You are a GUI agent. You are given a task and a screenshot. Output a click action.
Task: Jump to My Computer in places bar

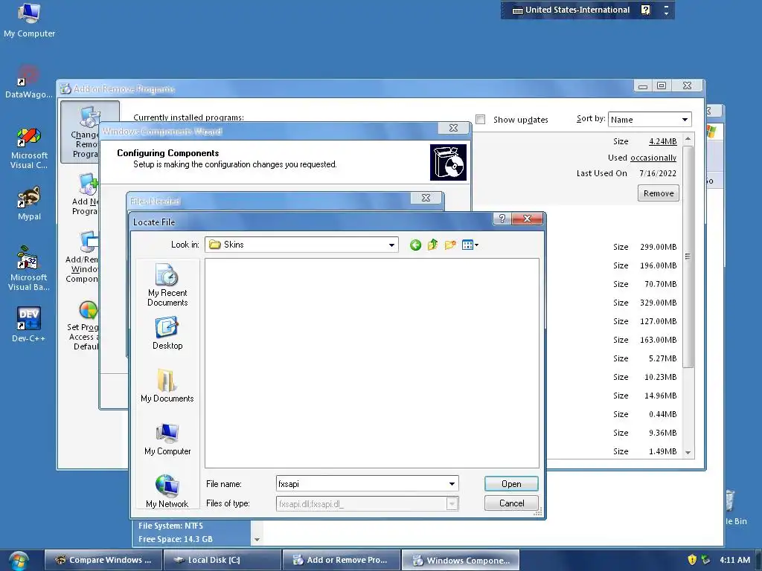point(167,439)
